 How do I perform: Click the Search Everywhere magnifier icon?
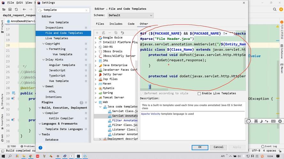click(275, 9)
